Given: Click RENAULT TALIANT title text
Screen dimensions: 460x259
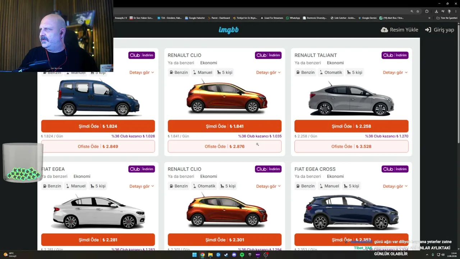Looking at the screenshot, I should (x=316, y=55).
